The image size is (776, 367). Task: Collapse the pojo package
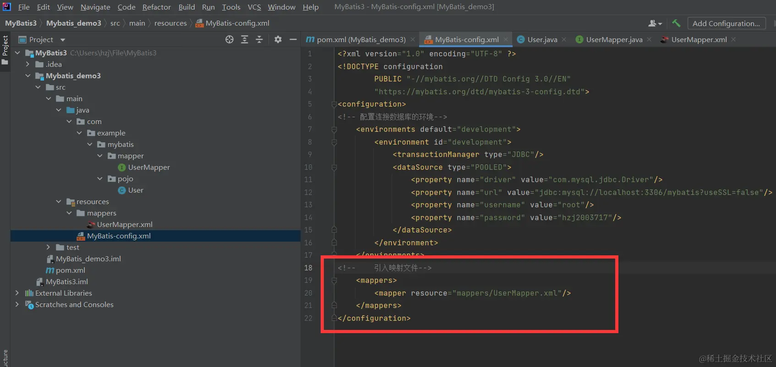pyautogui.click(x=100, y=179)
